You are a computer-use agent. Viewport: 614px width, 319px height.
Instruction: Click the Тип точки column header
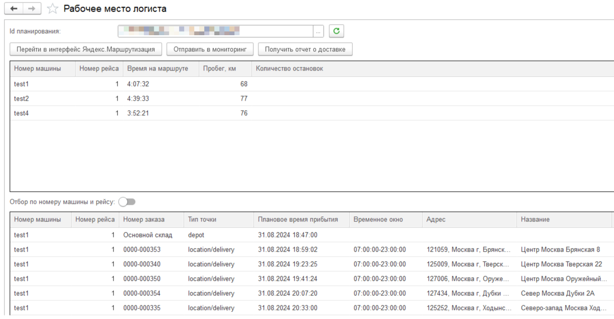[x=202, y=219]
